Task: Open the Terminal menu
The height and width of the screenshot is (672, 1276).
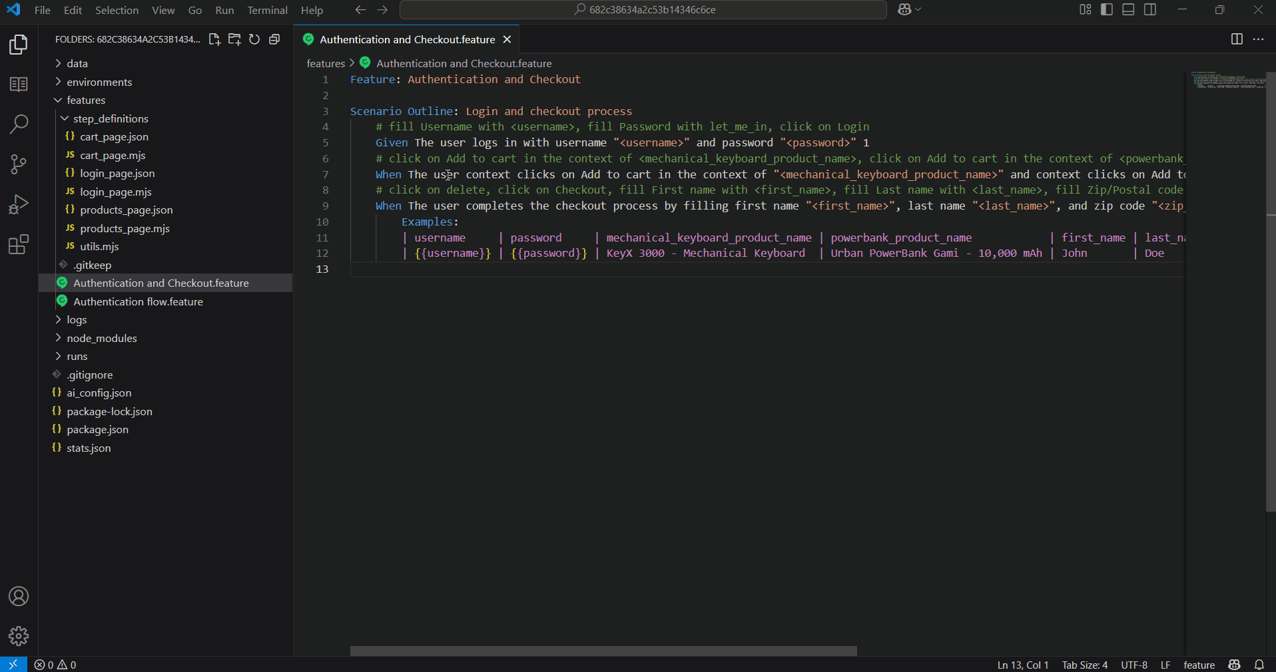Action: pos(267,10)
